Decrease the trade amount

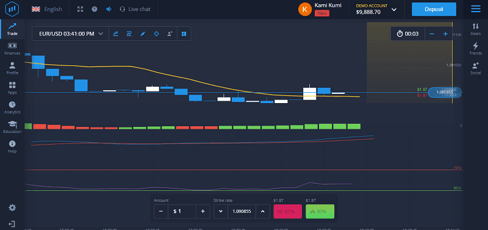tap(161, 211)
